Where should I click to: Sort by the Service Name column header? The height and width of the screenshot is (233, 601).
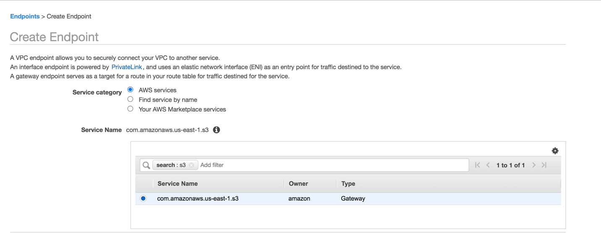(x=178, y=184)
